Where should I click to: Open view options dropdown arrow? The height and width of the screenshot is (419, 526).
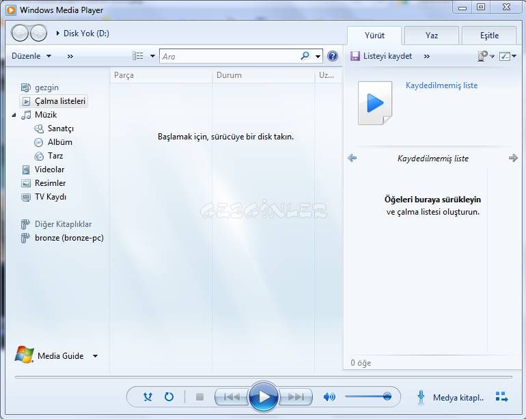(x=152, y=56)
